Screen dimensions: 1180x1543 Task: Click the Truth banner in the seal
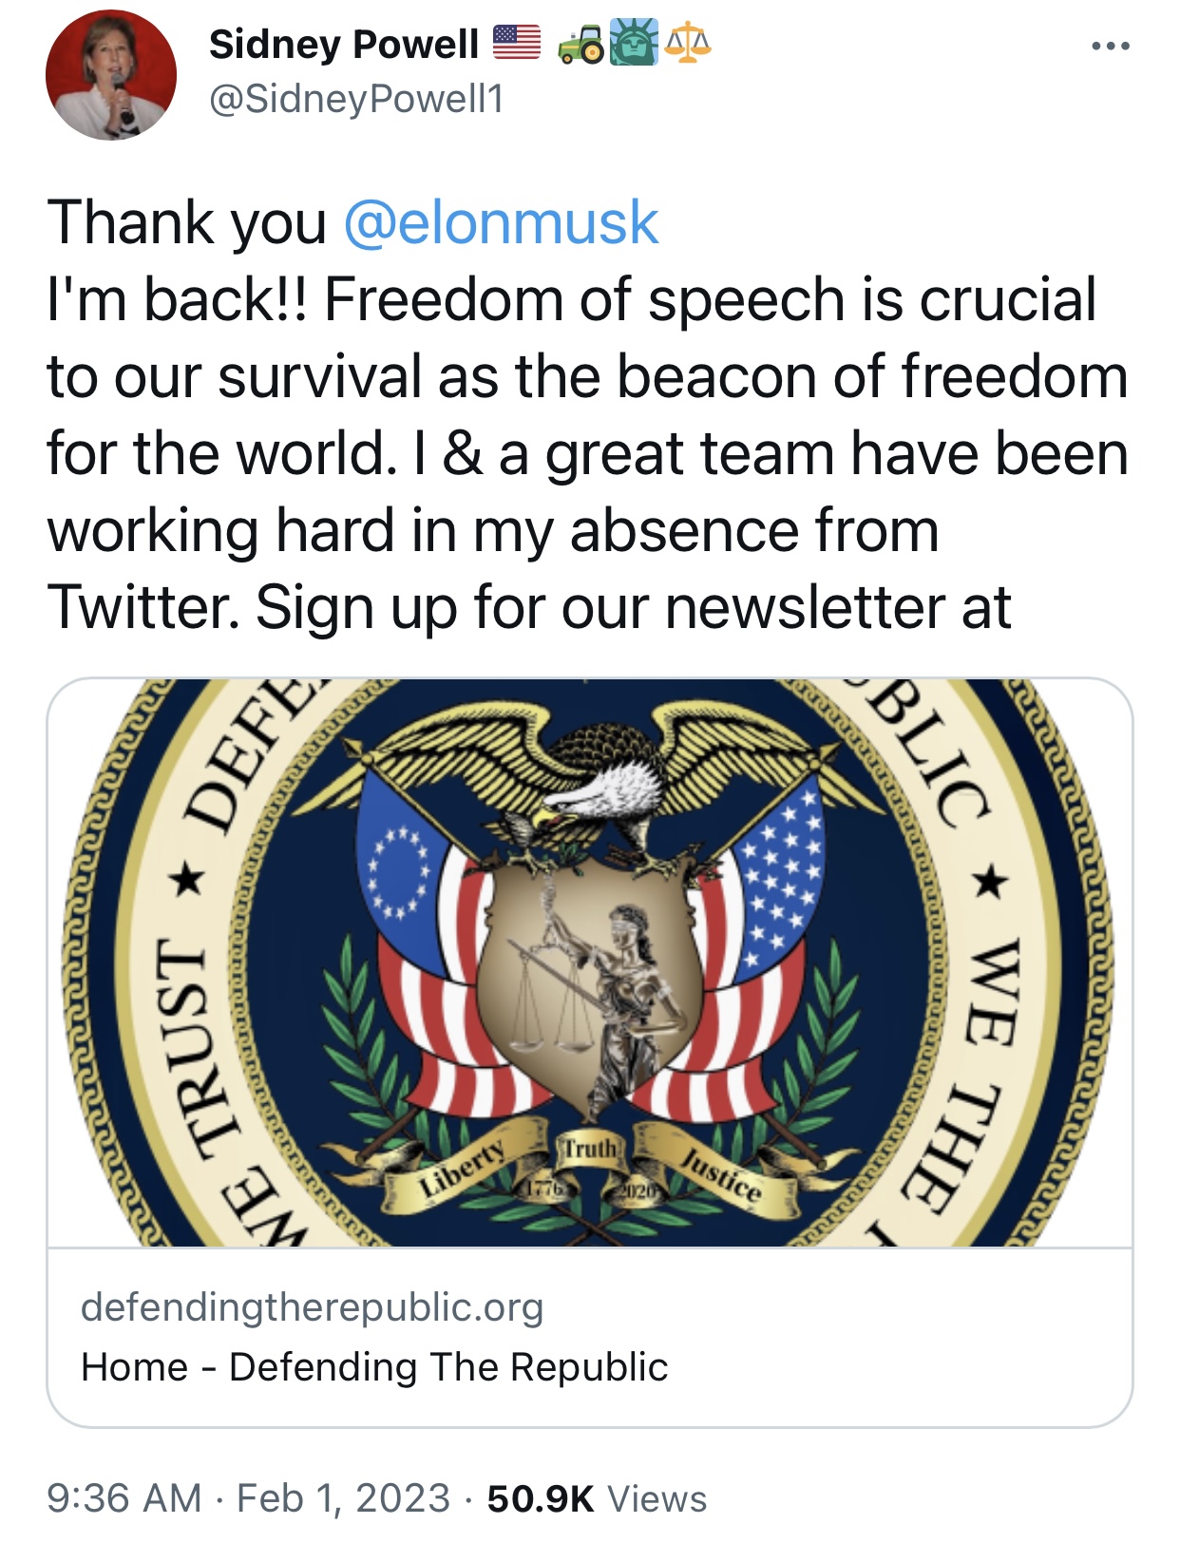point(590,1148)
